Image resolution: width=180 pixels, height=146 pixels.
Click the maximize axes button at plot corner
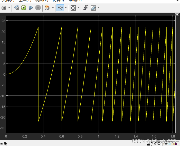[x=177, y=14]
